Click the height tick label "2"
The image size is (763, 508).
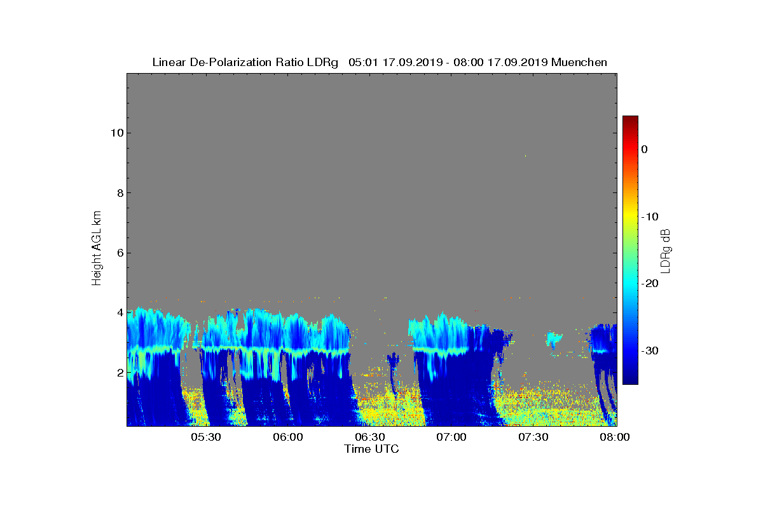[x=119, y=372]
